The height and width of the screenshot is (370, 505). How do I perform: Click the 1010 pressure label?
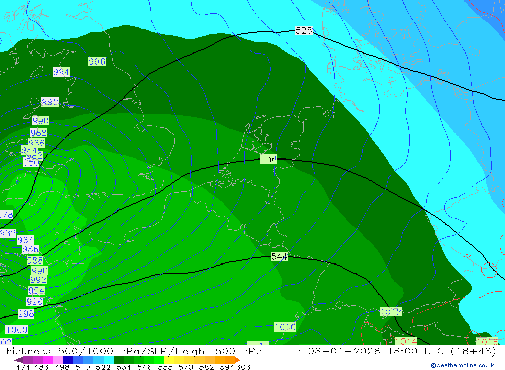(285, 327)
